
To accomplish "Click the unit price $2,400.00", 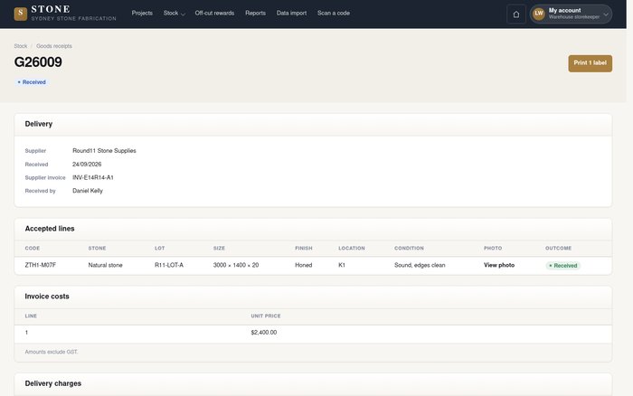I will click(x=264, y=333).
